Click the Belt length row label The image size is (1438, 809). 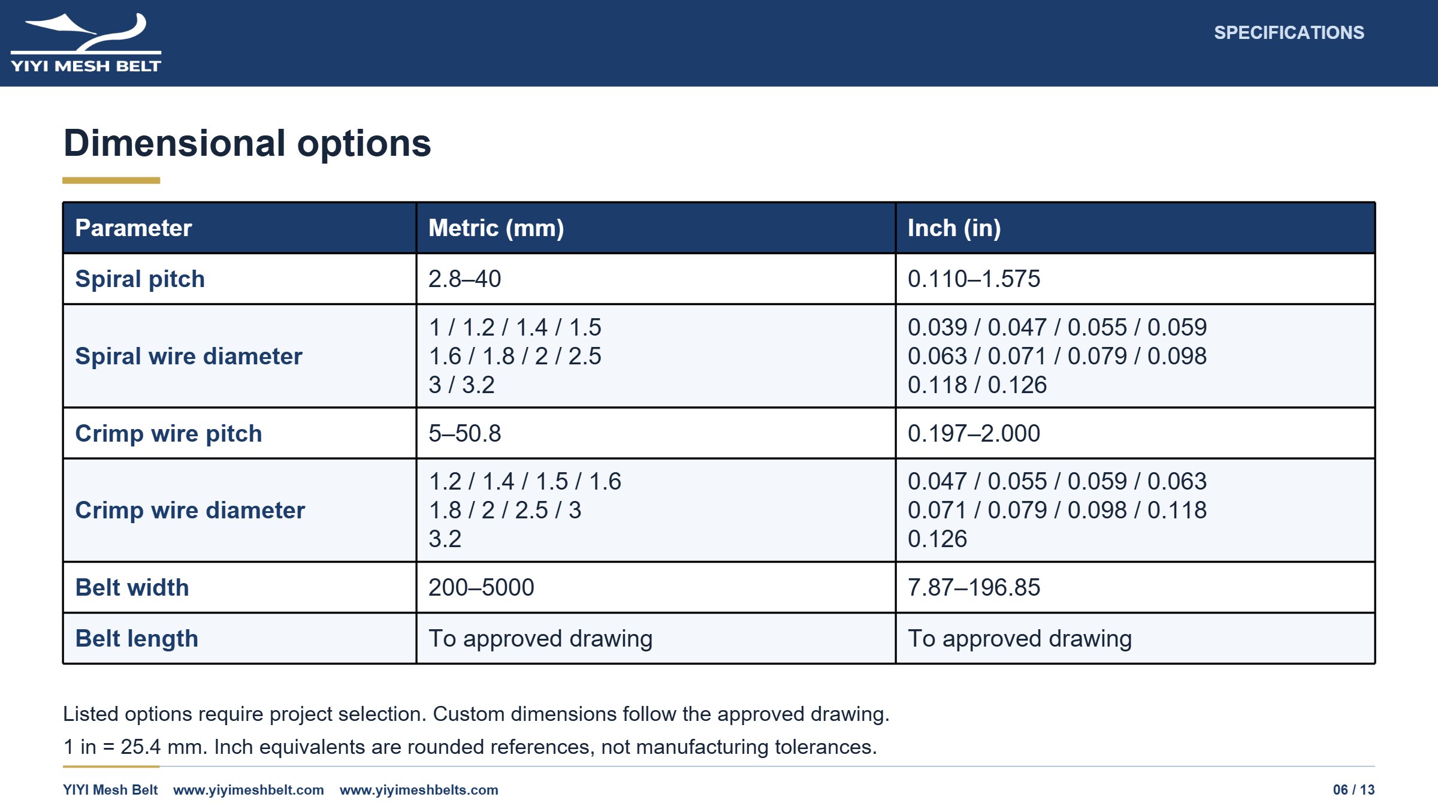pyautogui.click(x=137, y=638)
